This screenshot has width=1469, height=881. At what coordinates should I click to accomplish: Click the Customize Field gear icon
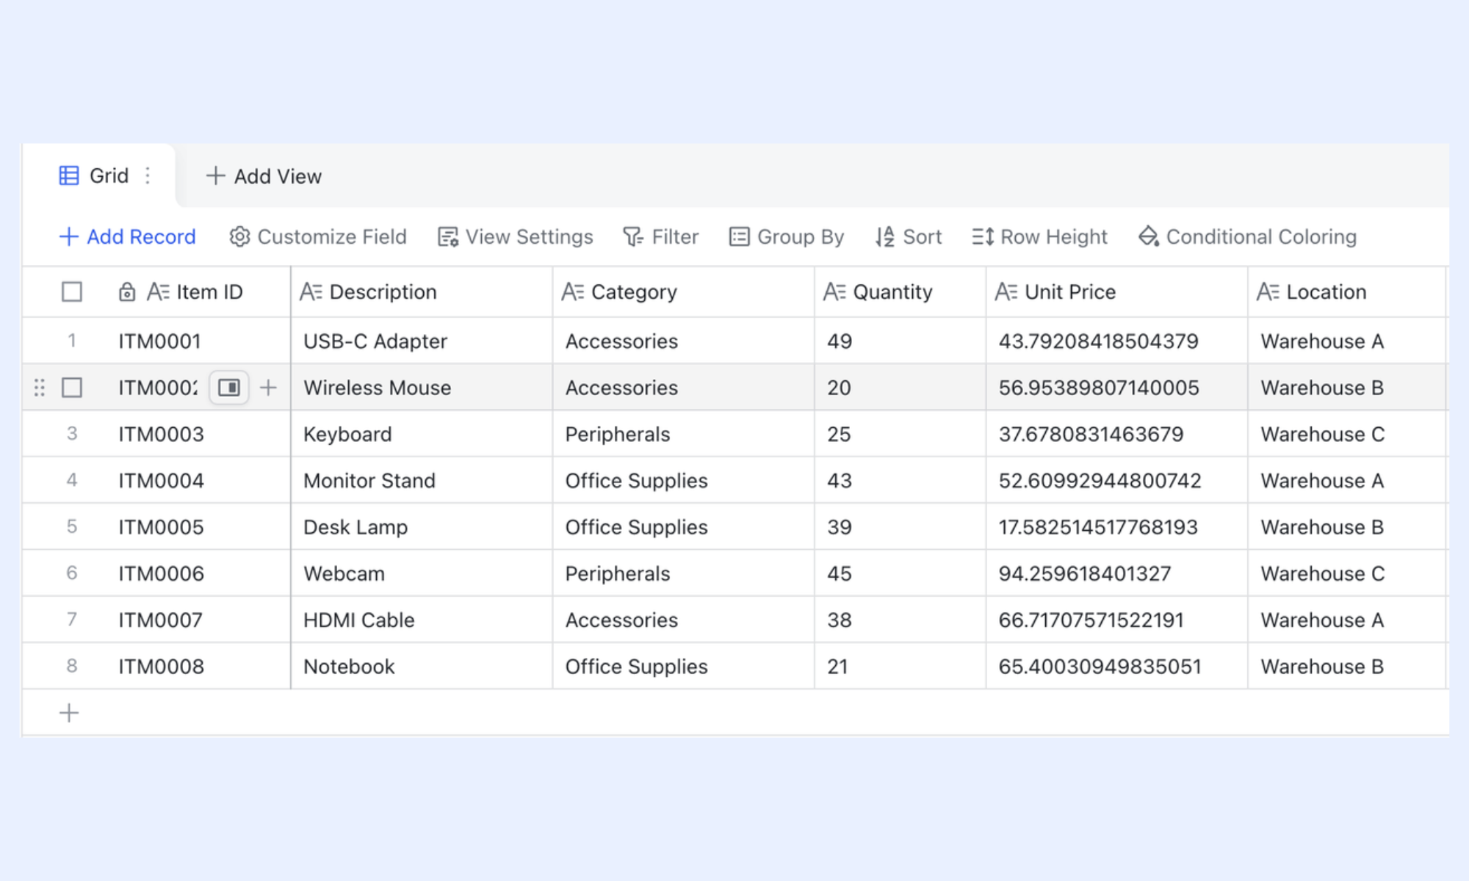239,236
